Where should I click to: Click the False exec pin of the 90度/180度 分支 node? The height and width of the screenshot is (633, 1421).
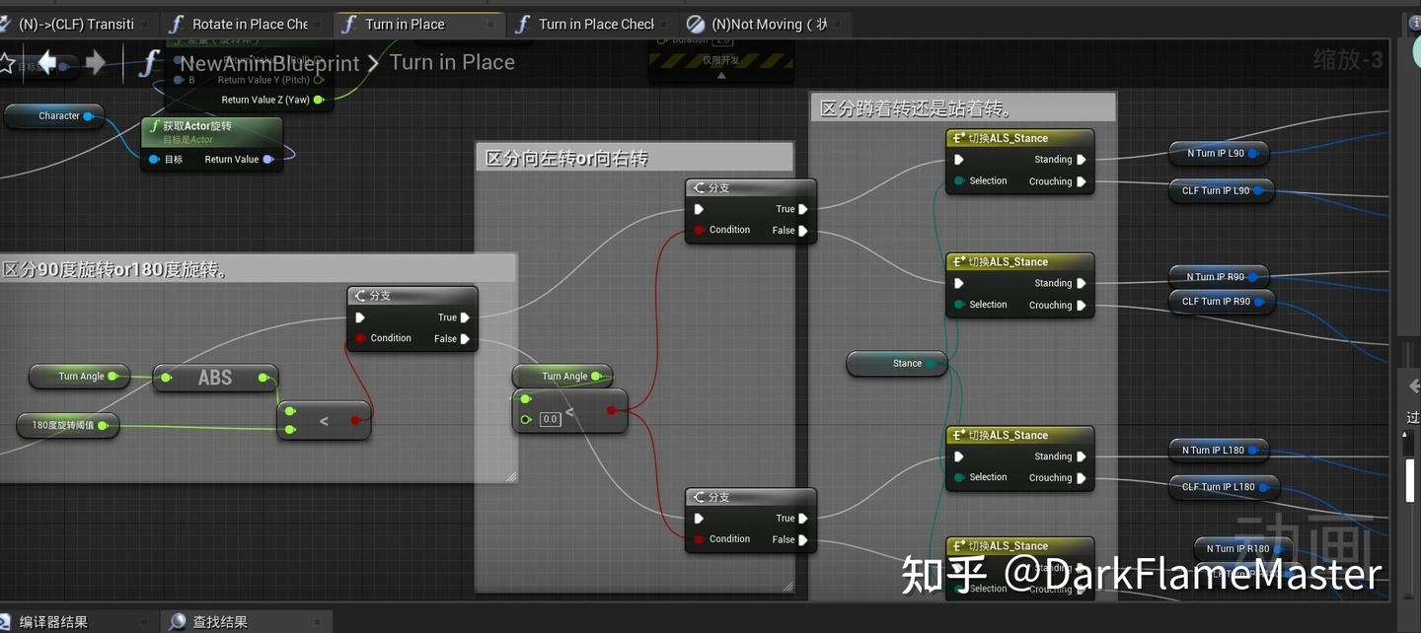pos(465,339)
